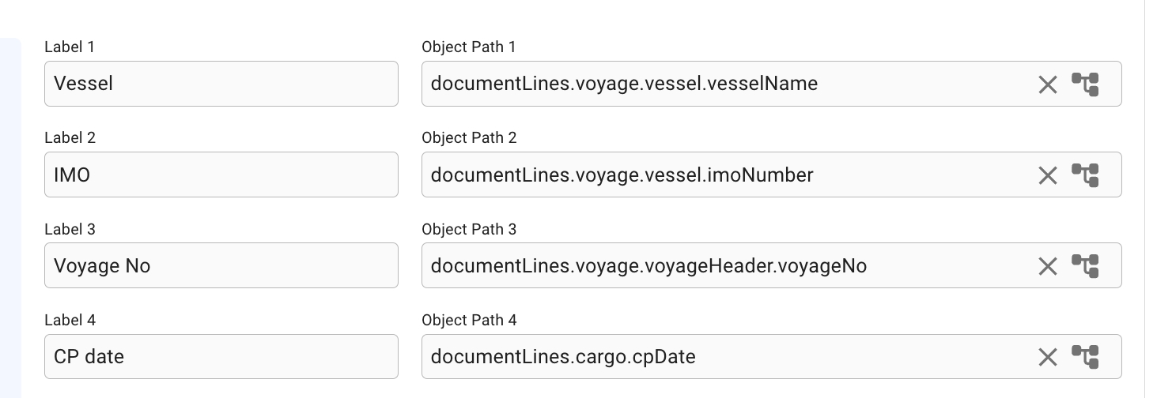This screenshot has width=1172, height=398.
Task: Edit the imoNumber object path text
Action: pos(622,175)
